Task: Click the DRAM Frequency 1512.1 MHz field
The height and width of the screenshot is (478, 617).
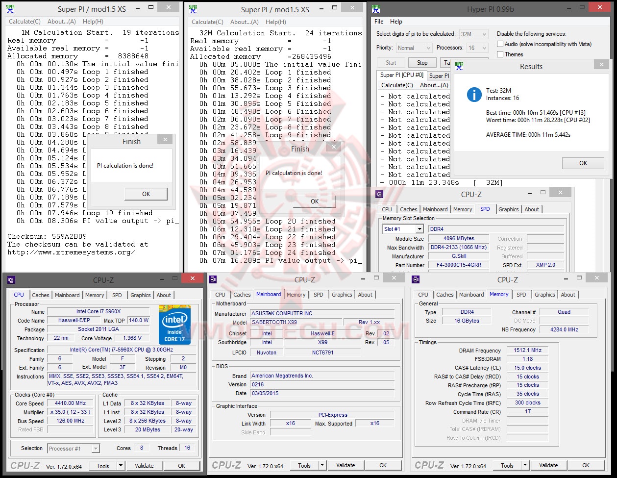Action: tap(527, 351)
